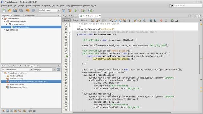Collapse the Paquetes de fuentes node
Viewport: 203px width, 114px height.
(4, 22)
